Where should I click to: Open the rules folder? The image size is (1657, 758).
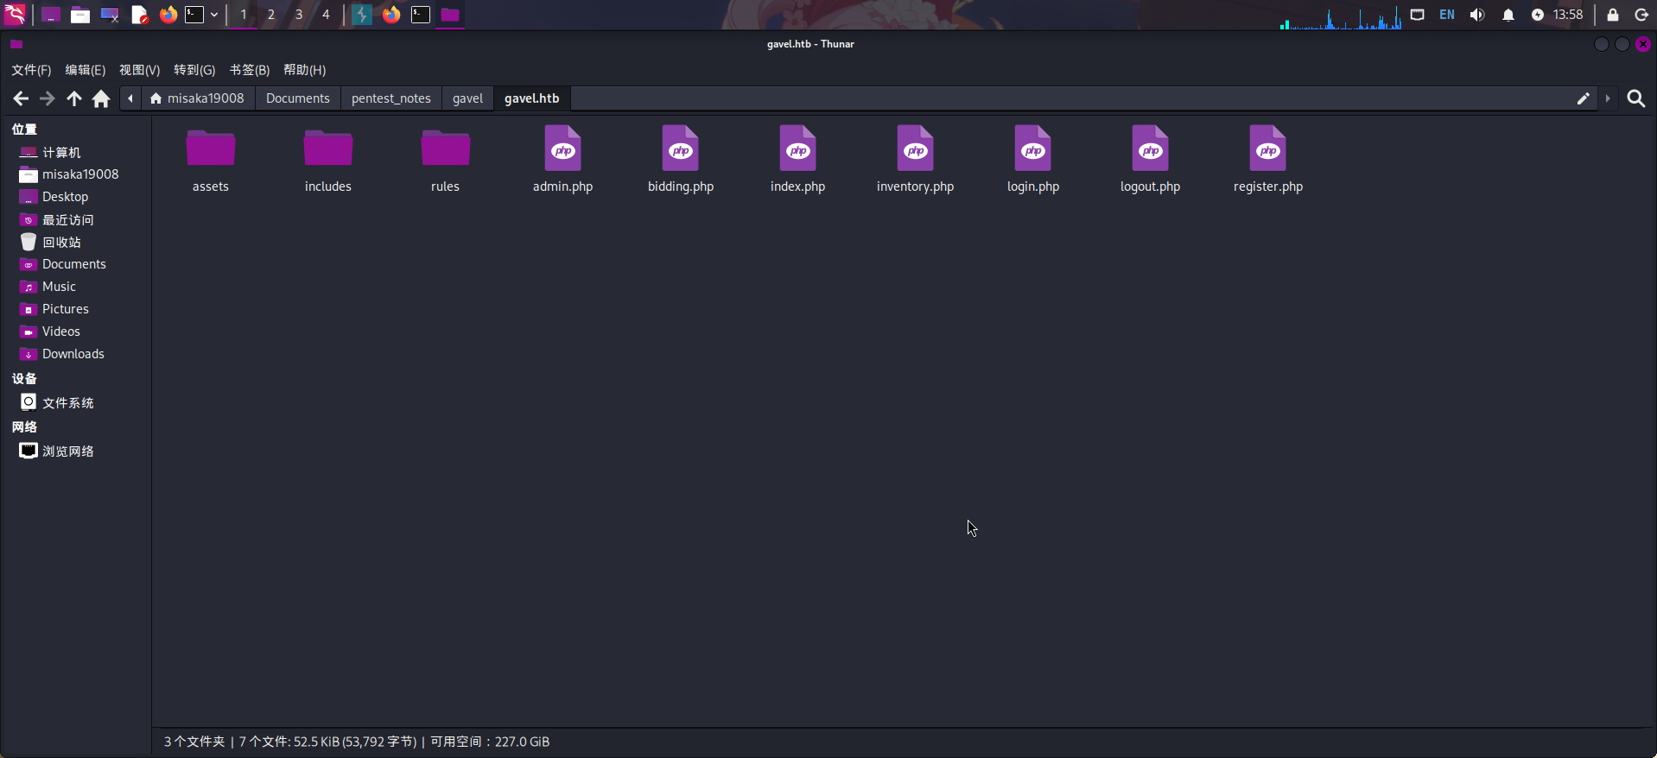tap(446, 161)
